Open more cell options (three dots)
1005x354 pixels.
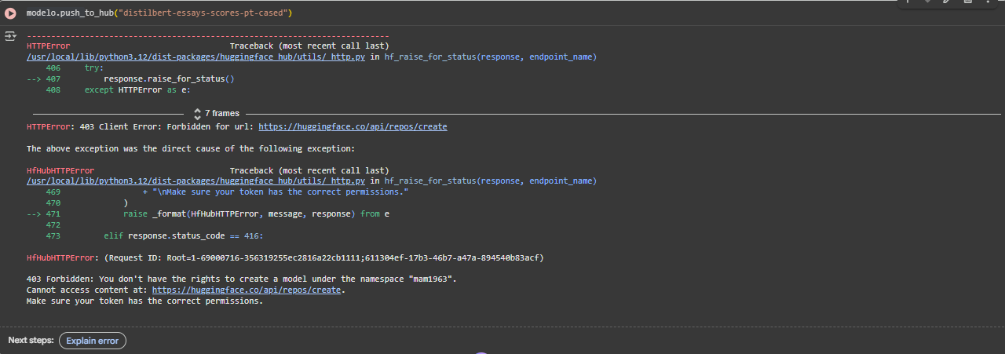point(986,2)
